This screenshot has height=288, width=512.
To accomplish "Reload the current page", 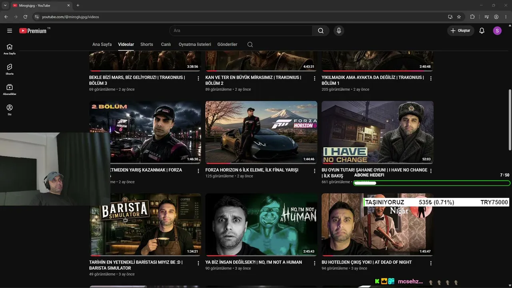I will pos(25,17).
